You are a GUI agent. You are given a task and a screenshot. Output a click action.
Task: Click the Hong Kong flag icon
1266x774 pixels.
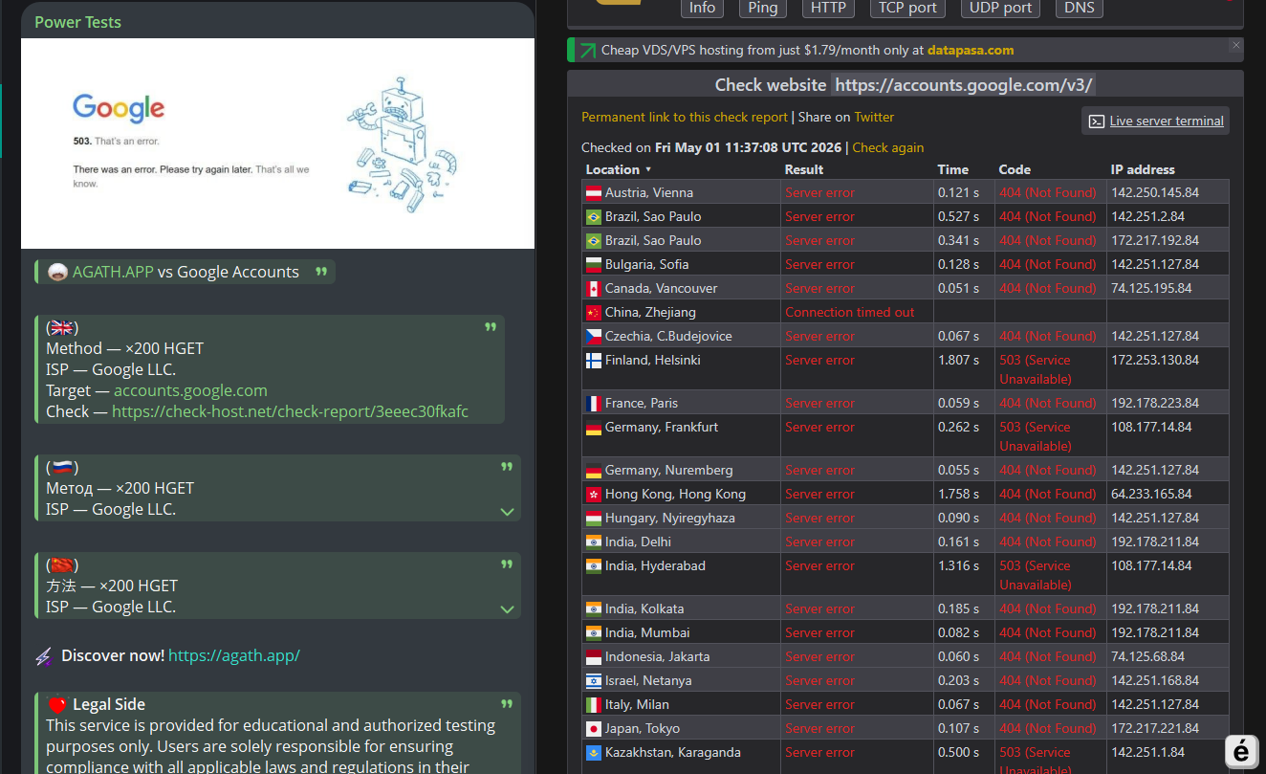(594, 494)
